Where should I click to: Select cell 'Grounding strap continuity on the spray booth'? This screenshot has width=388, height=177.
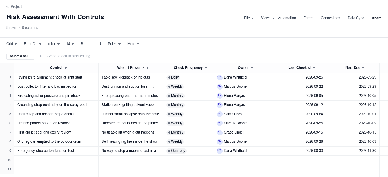[x=56, y=105]
